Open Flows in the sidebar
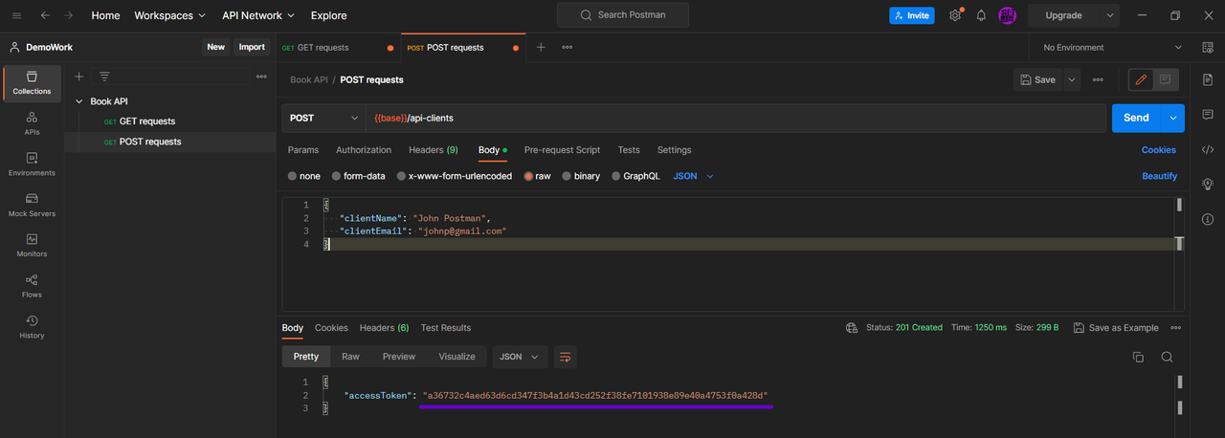This screenshot has height=438, width=1225. coord(32,286)
